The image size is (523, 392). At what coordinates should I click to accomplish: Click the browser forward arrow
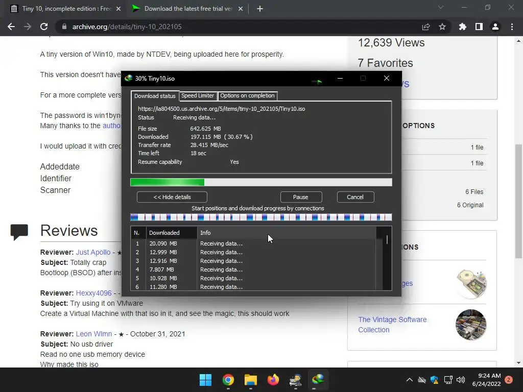[x=28, y=27]
